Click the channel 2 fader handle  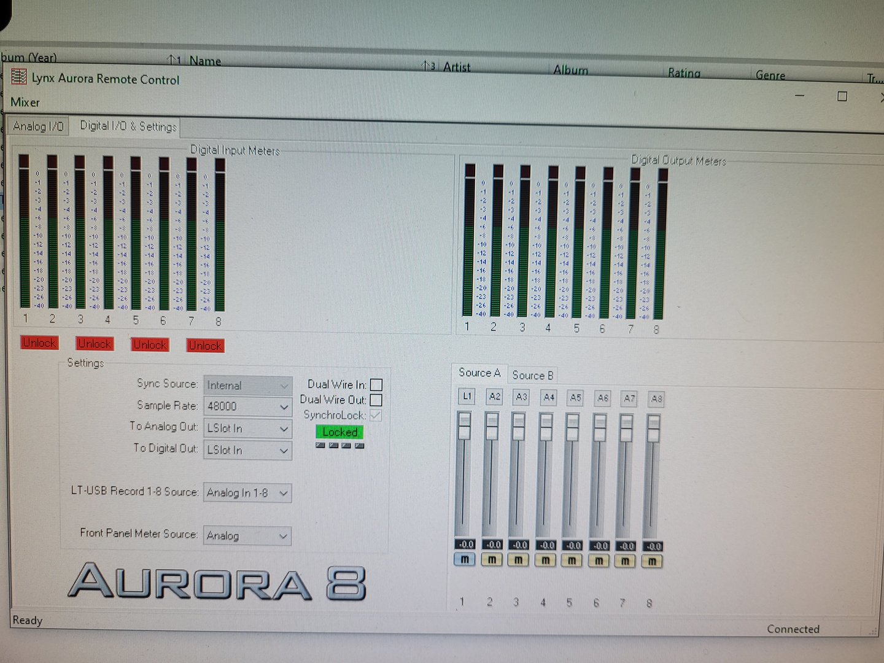(x=492, y=427)
